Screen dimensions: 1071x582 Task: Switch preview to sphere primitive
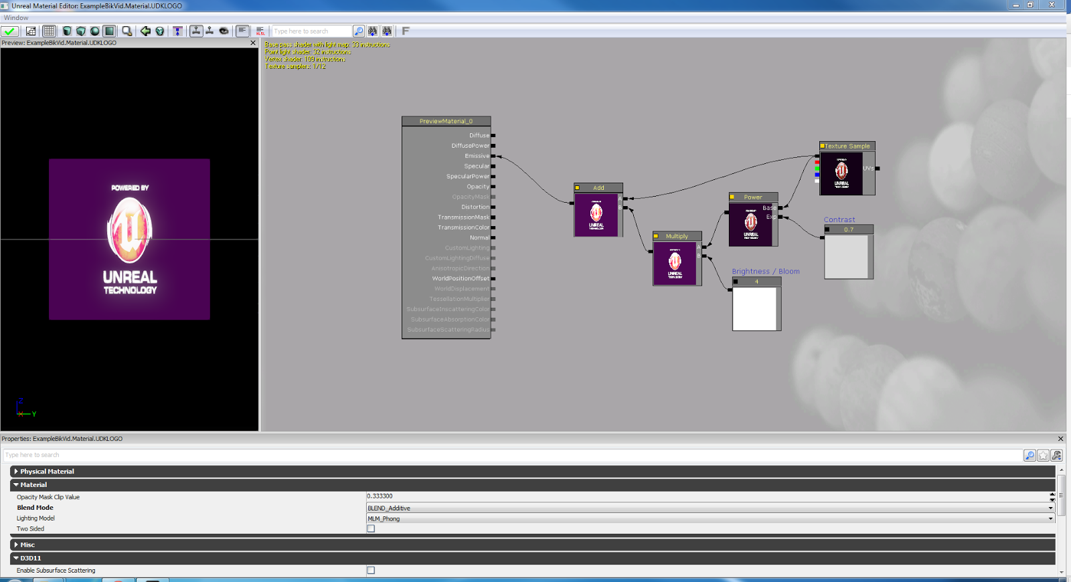[95, 31]
